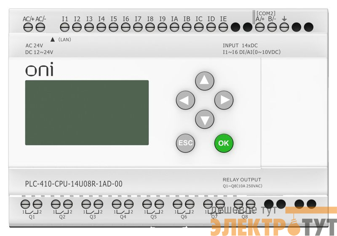Click the "Q1~Q8(10A 250VAC)" rating text

tap(243, 186)
